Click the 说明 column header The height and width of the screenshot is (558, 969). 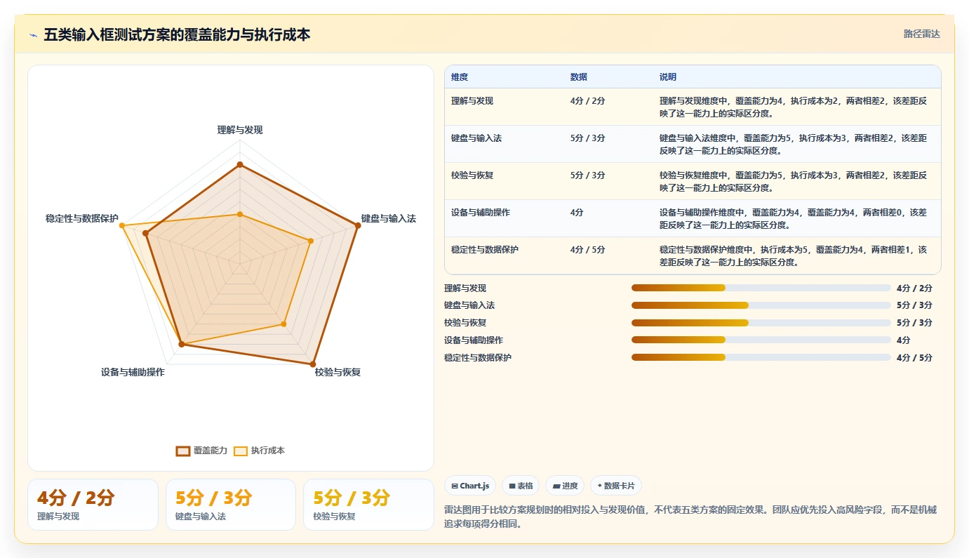[x=668, y=77]
